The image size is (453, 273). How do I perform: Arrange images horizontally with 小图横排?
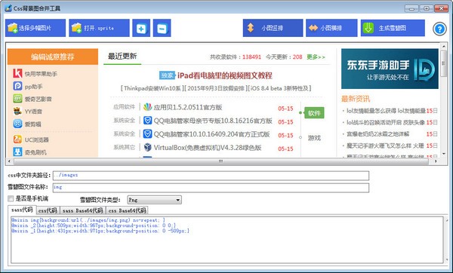331,28
